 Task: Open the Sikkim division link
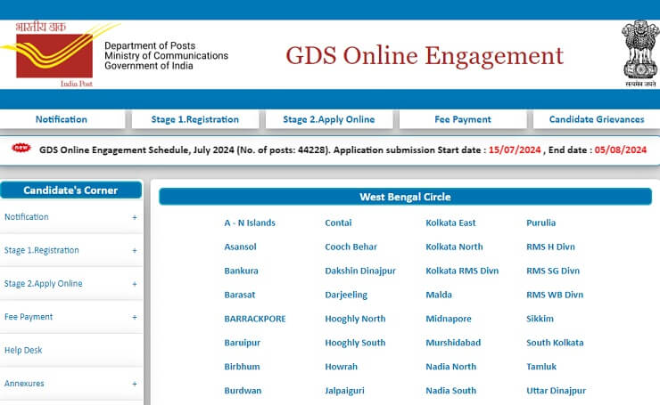(x=540, y=319)
